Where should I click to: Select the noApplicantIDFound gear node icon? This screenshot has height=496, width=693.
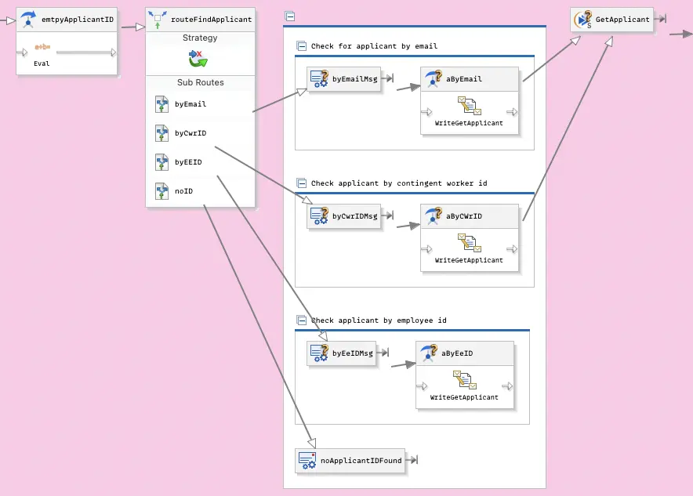[x=307, y=461]
